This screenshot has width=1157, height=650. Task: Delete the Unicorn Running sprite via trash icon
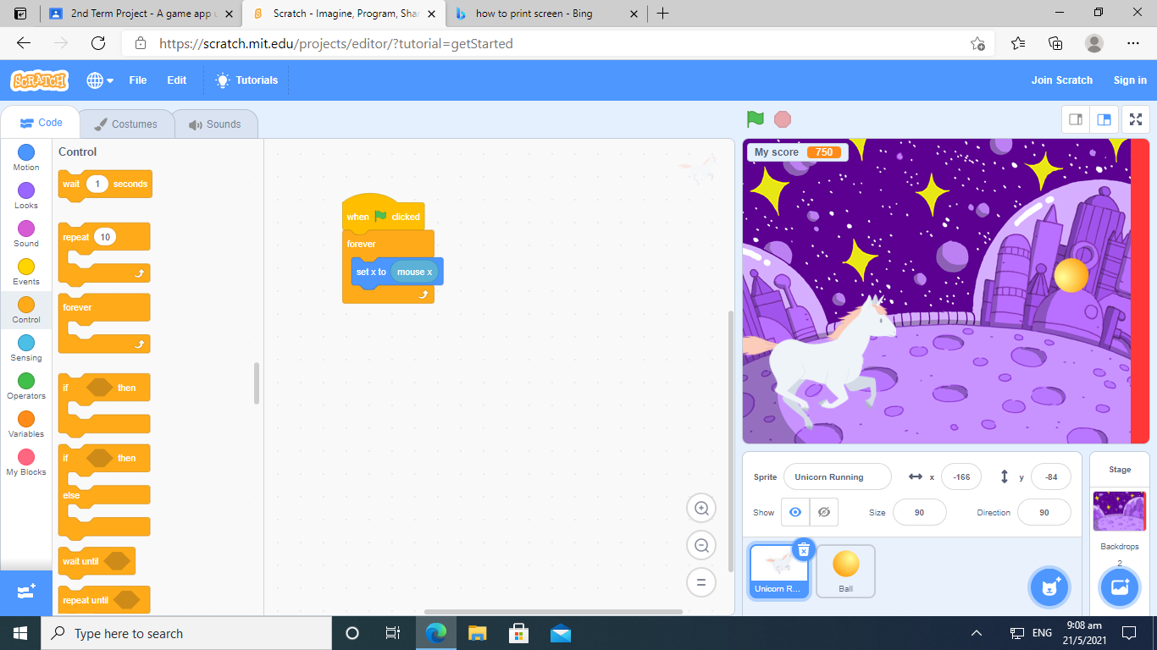803,550
